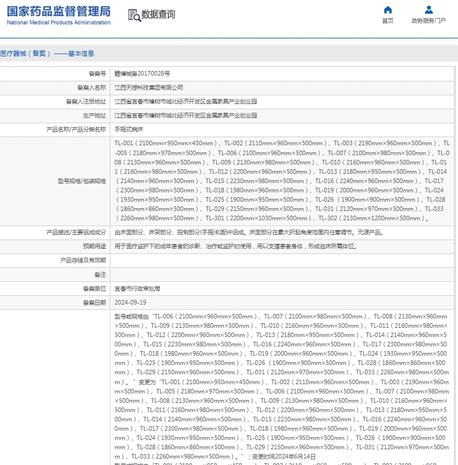This screenshot has width=458, height=465.
Task: Select the 产品描述/主要组成成分 label
Action: (76, 232)
